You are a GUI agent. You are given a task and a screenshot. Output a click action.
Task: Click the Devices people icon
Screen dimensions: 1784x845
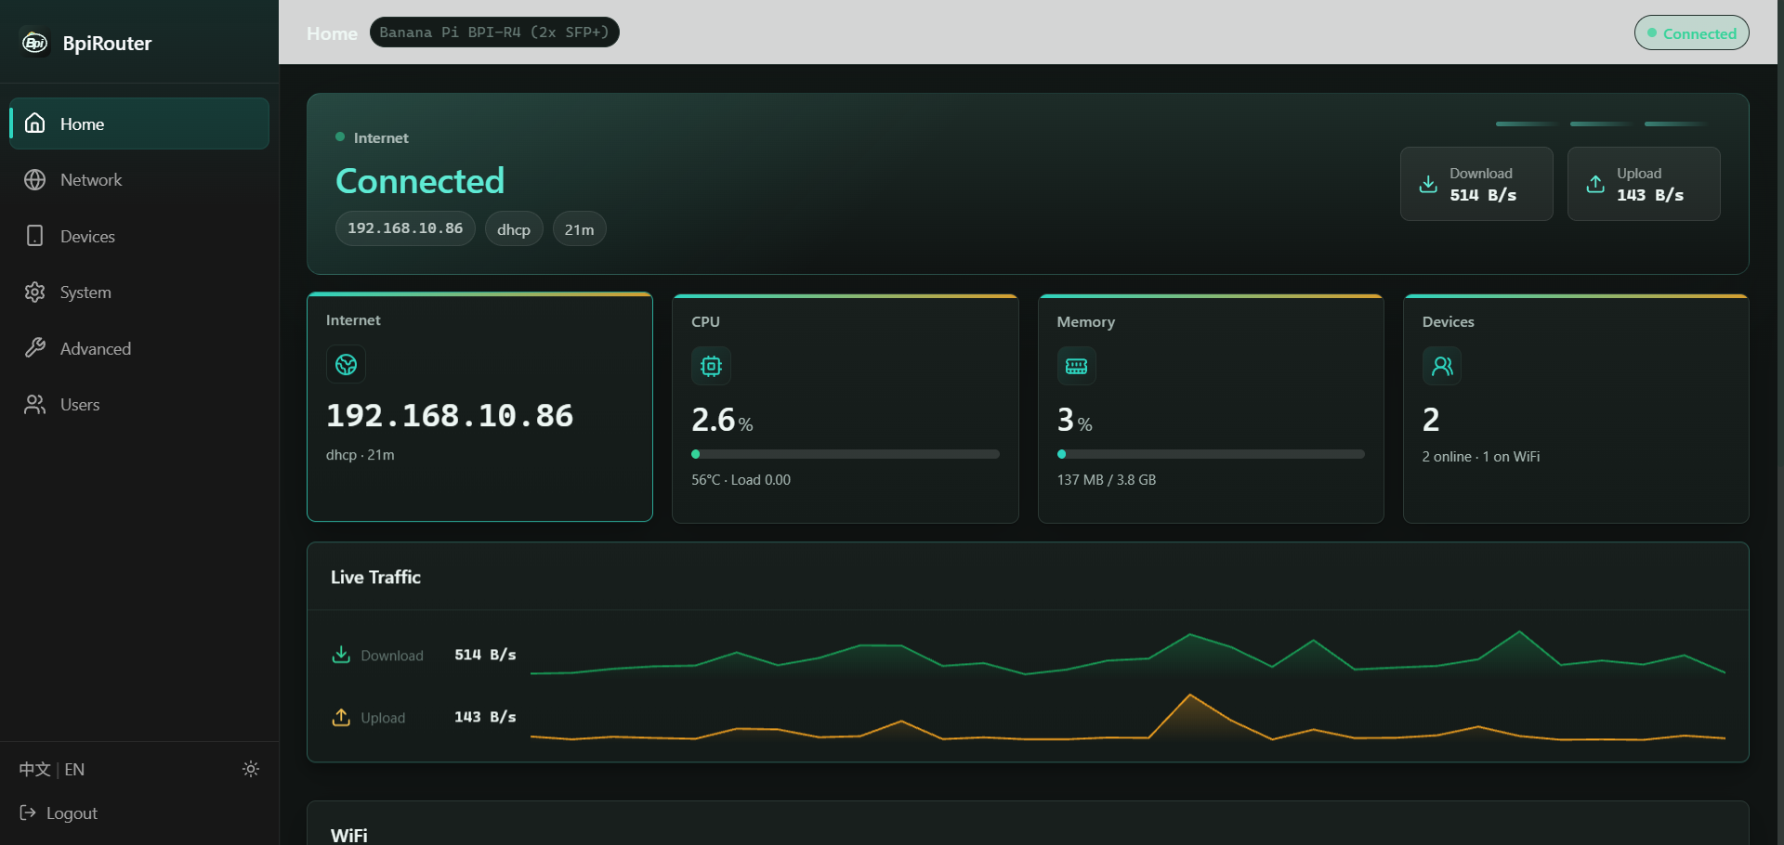1442,366
